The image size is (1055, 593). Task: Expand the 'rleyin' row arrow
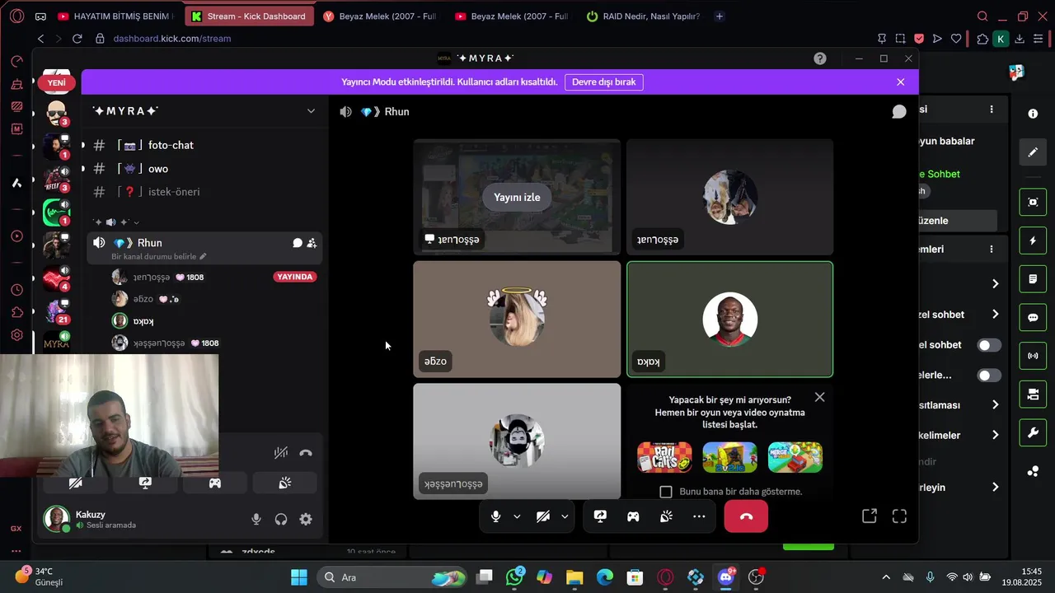(x=995, y=488)
